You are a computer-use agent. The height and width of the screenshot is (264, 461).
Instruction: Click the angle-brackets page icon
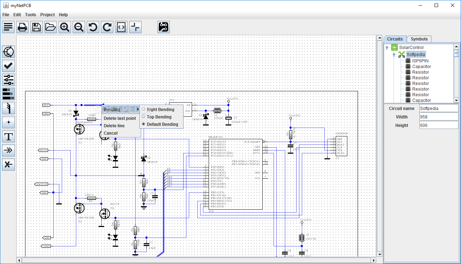(x=121, y=27)
